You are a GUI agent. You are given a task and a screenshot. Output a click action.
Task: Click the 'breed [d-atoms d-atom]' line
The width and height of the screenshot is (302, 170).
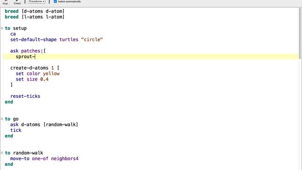pyautogui.click(x=34, y=11)
